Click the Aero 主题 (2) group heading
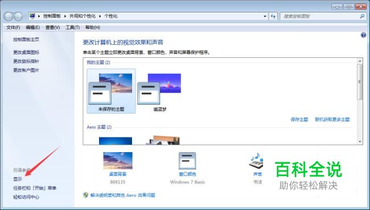The height and width of the screenshot is (210, 370). 99,127
